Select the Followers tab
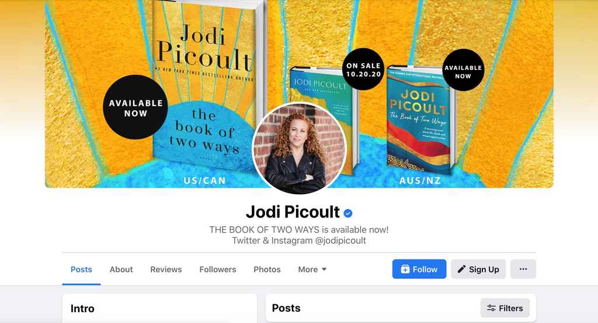Image resolution: width=598 pixels, height=323 pixels. click(218, 269)
